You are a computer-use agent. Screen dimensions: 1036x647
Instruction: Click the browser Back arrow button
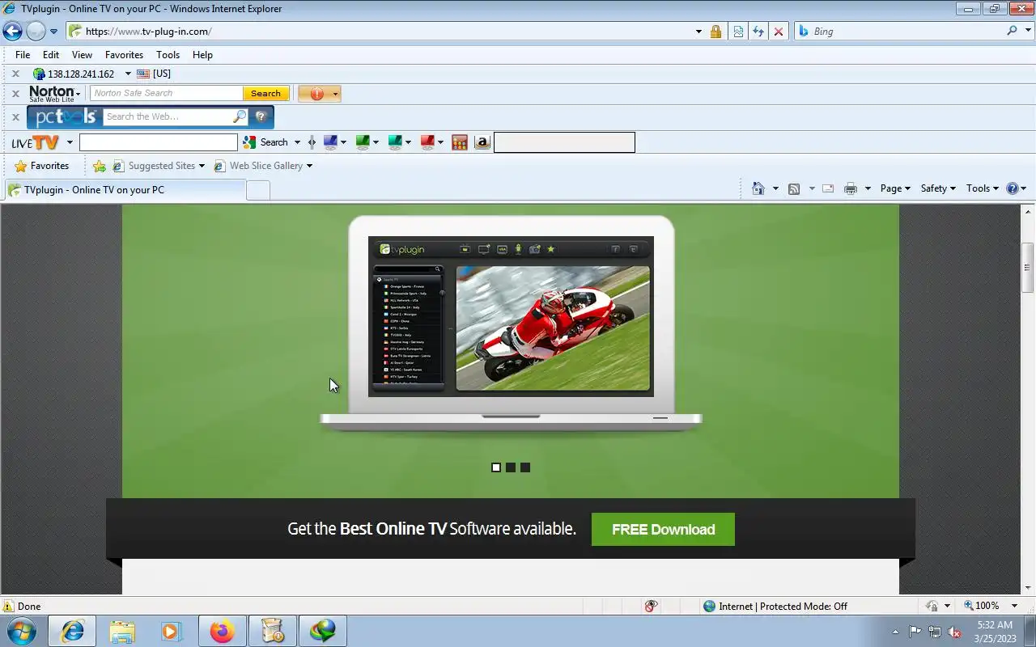pos(12,32)
